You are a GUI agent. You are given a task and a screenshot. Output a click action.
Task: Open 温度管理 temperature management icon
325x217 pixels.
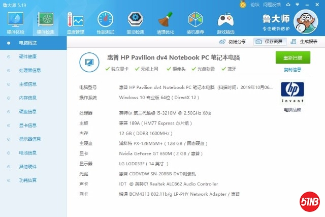(76, 21)
